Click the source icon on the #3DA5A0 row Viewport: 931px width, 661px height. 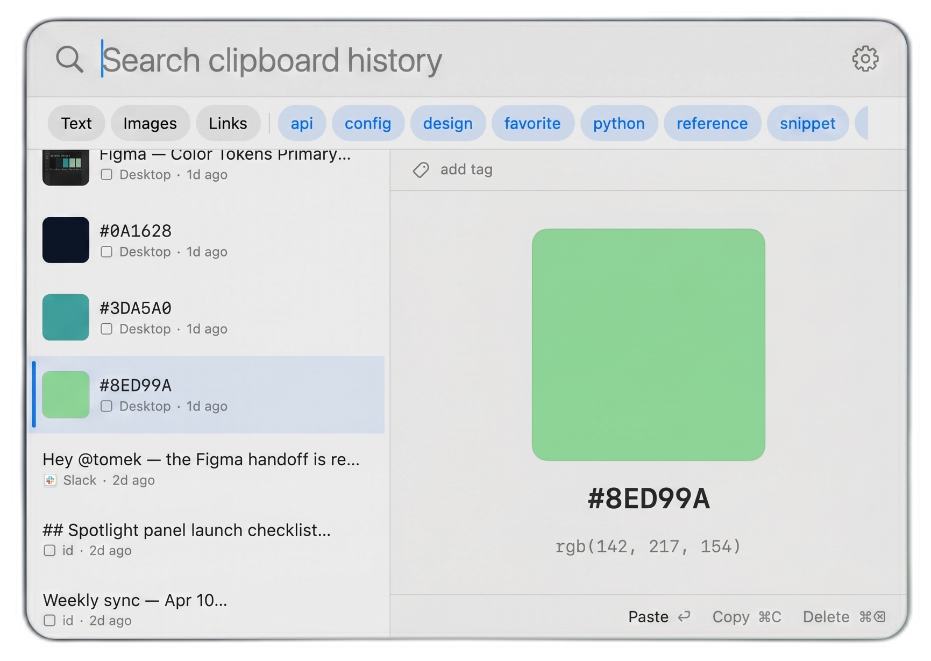click(106, 329)
